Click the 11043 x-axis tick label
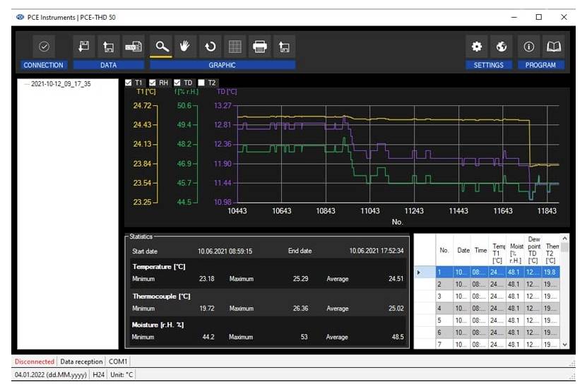Screen dimensions: 587x389 (x=370, y=211)
